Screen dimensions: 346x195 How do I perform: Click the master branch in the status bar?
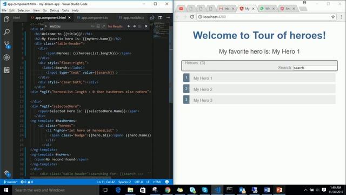[10, 182]
